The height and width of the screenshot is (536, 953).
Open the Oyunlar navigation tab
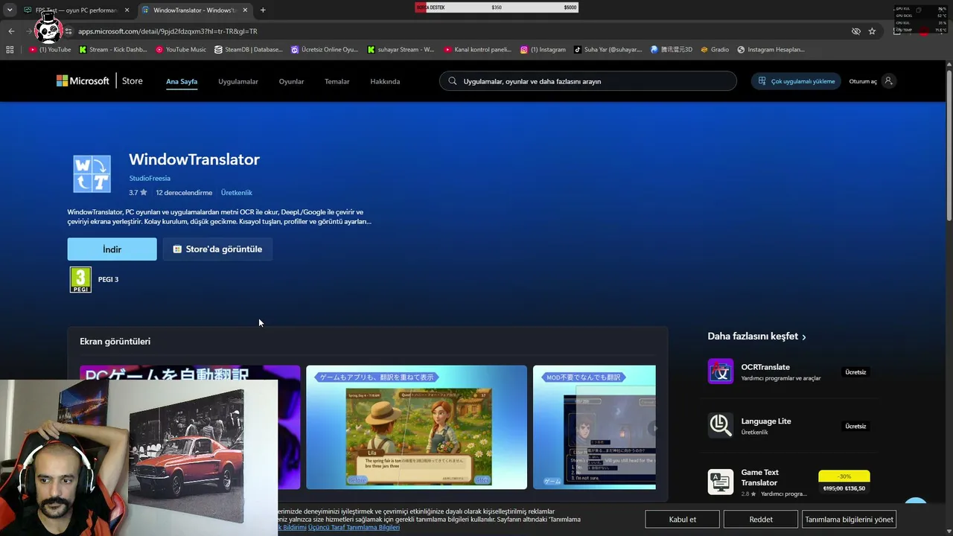291,81
